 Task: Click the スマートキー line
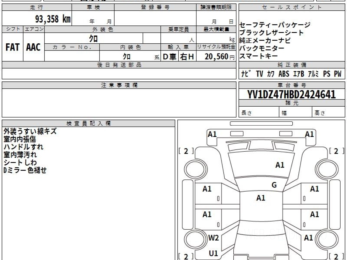[259, 56]
